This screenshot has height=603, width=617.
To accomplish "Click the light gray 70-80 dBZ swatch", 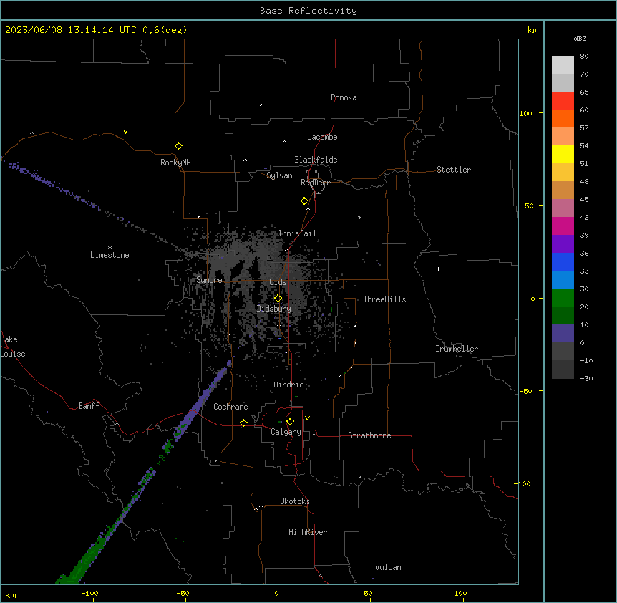I will 563,65.
